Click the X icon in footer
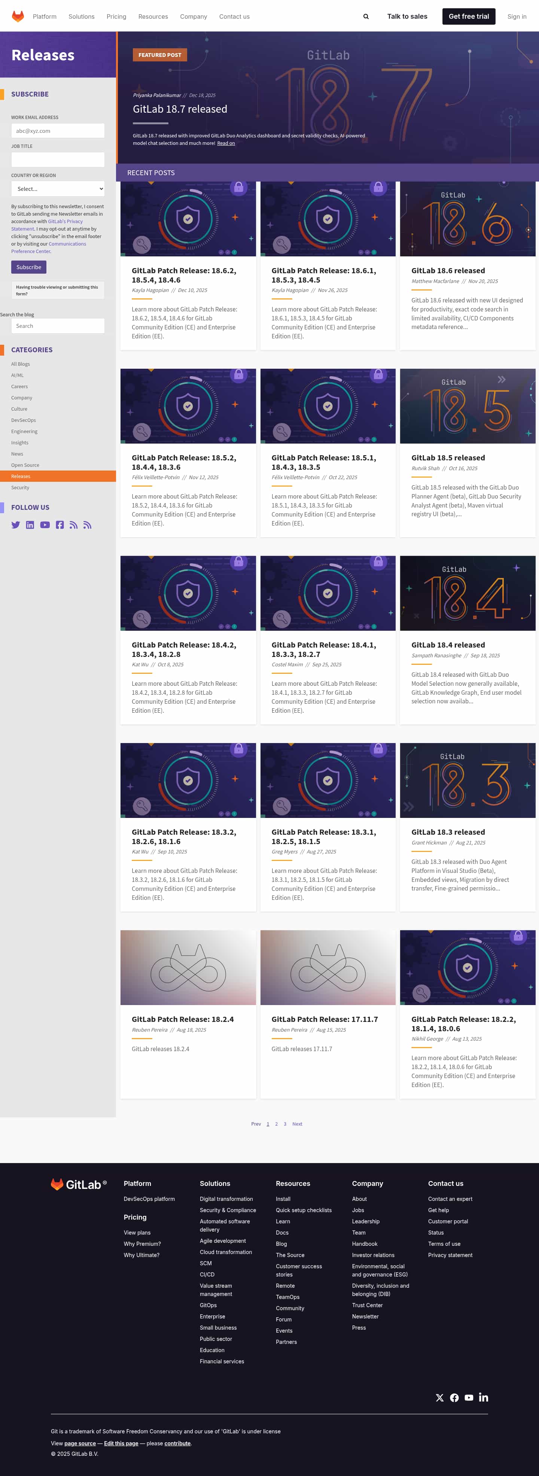Viewport: 539px width, 1476px height. (439, 1397)
